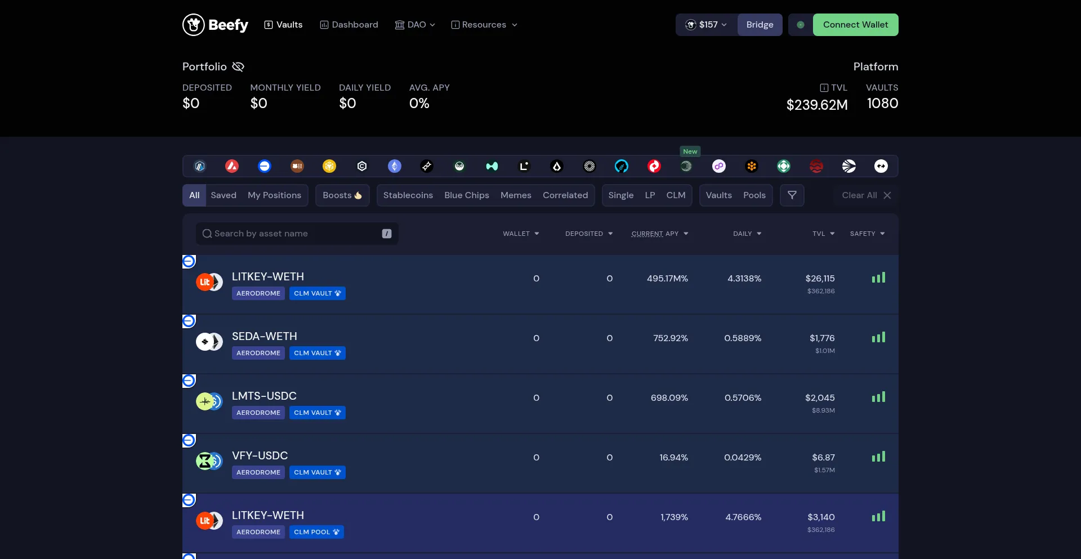
Task: Hide portfolio balances with eye icon
Action: pyautogui.click(x=238, y=67)
